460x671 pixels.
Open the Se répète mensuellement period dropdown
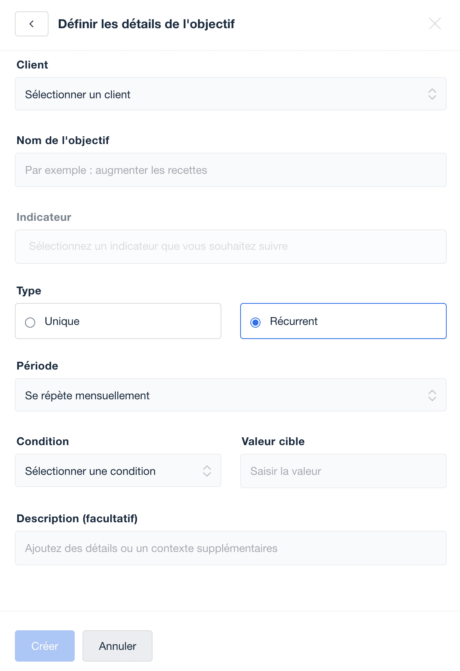[231, 395]
